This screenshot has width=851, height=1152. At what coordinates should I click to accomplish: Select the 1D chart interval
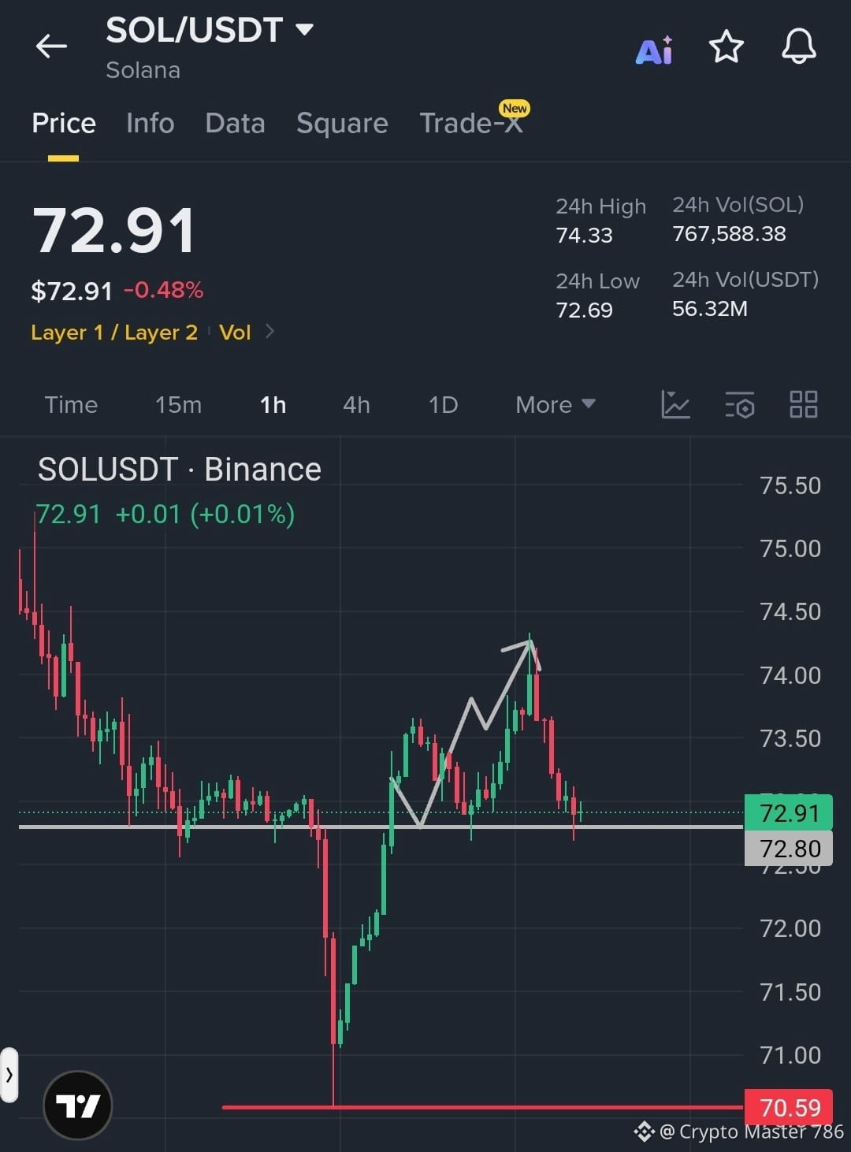[x=443, y=404]
